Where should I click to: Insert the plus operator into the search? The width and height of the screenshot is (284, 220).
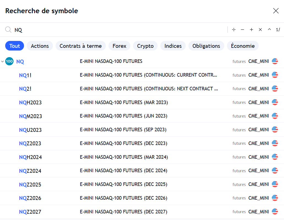[251, 30]
